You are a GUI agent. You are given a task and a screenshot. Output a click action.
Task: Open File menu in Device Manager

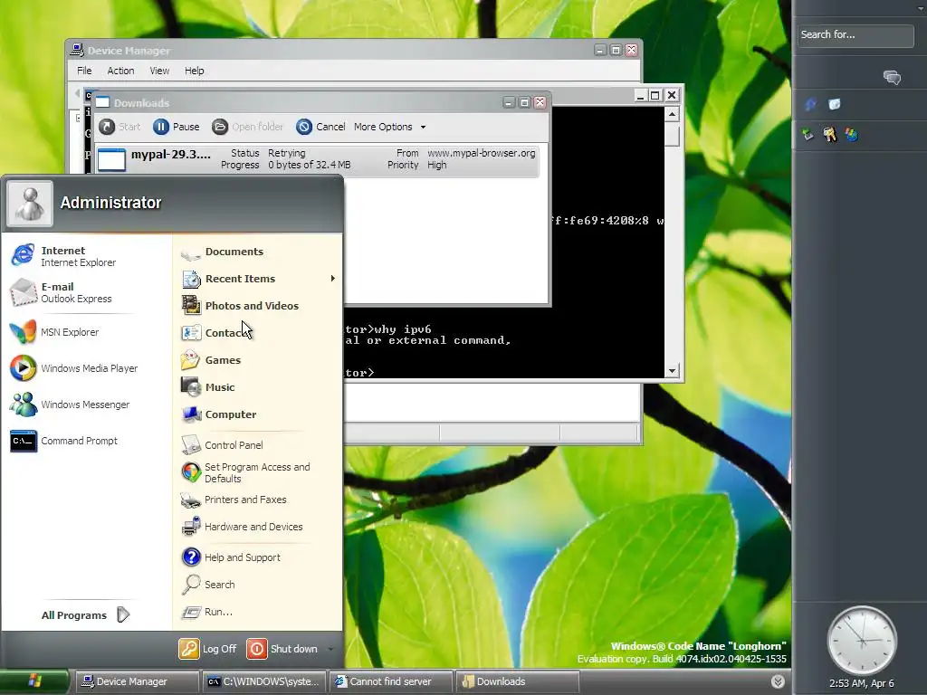[x=84, y=71]
